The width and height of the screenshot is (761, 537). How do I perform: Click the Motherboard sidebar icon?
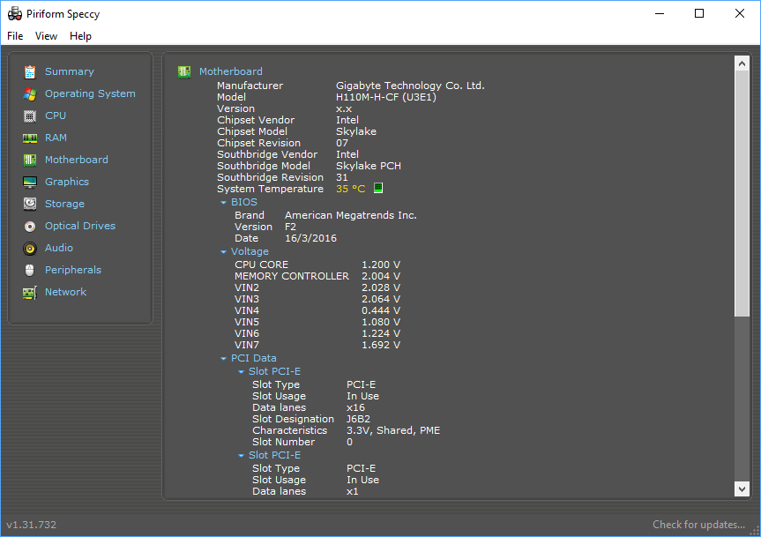click(x=30, y=160)
